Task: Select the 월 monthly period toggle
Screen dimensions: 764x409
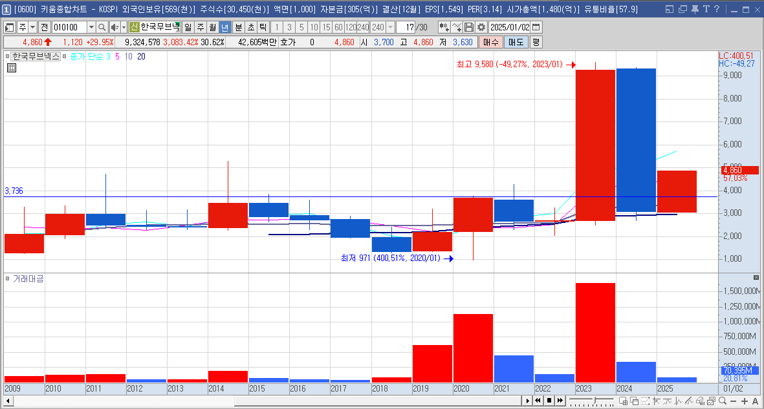Action: [x=212, y=27]
